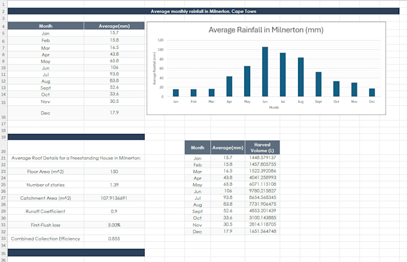Select the Dec bar in the rainfall chart
Screen dimensions: 407x262
coord(372,93)
